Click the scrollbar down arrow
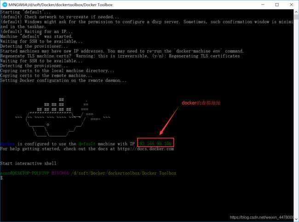 (x=296, y=219)
